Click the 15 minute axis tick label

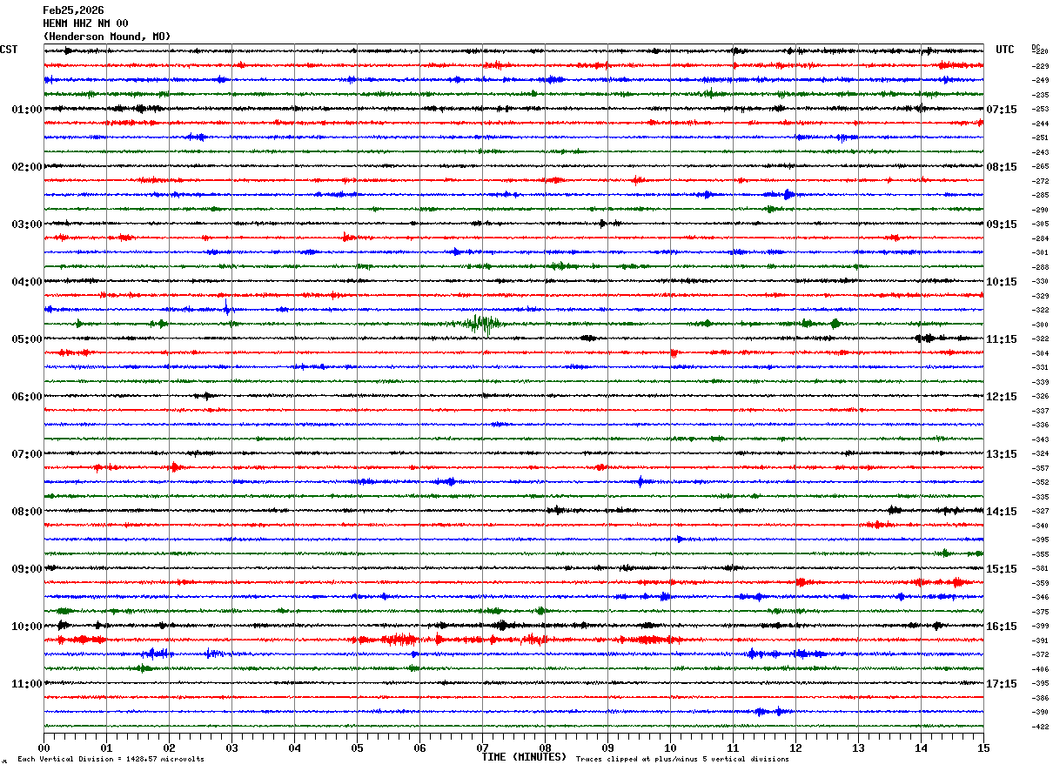983,748
